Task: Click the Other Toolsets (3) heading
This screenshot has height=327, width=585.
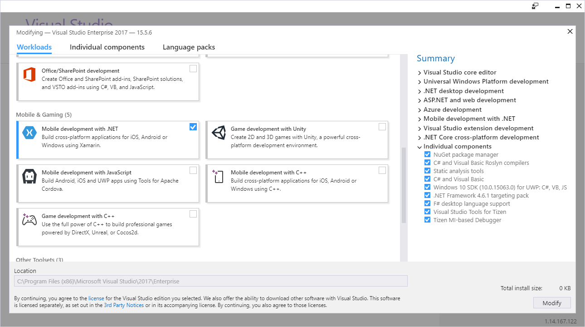Action: (39, 260)
